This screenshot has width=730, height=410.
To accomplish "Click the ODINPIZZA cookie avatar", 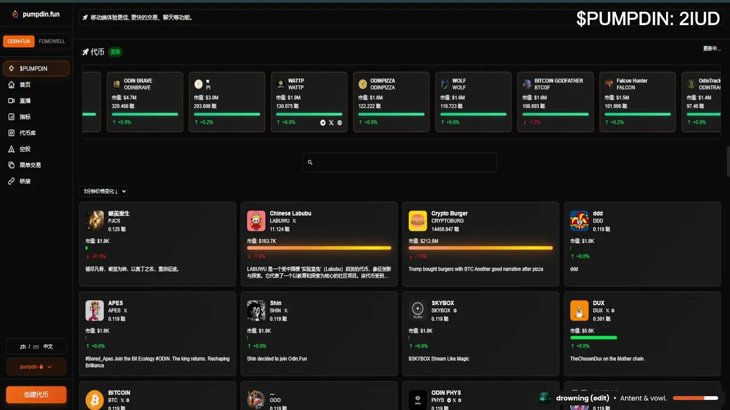I will (x=363, y=84).
